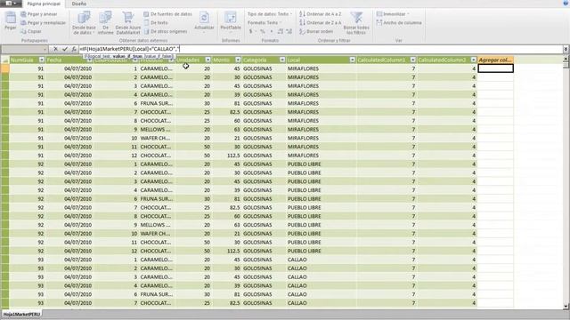Click the fx insert function icon
Screen dimensions: 570x320
point(74,49)
